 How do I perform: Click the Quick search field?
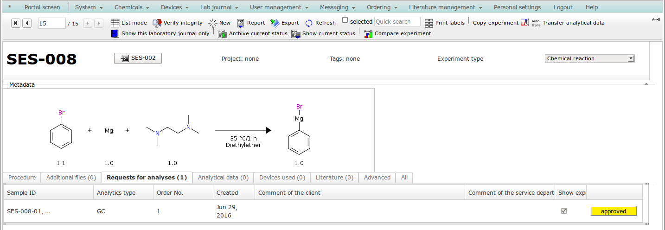coord(397,22)
